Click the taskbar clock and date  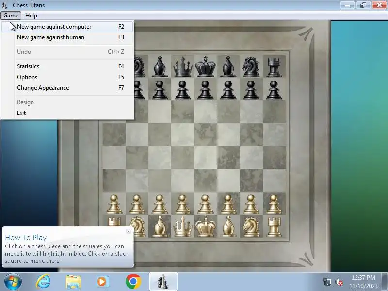(363, 282)
